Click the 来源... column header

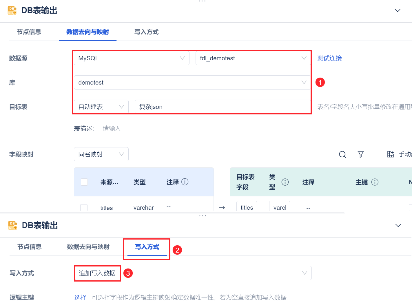click(x=110, y=182)
